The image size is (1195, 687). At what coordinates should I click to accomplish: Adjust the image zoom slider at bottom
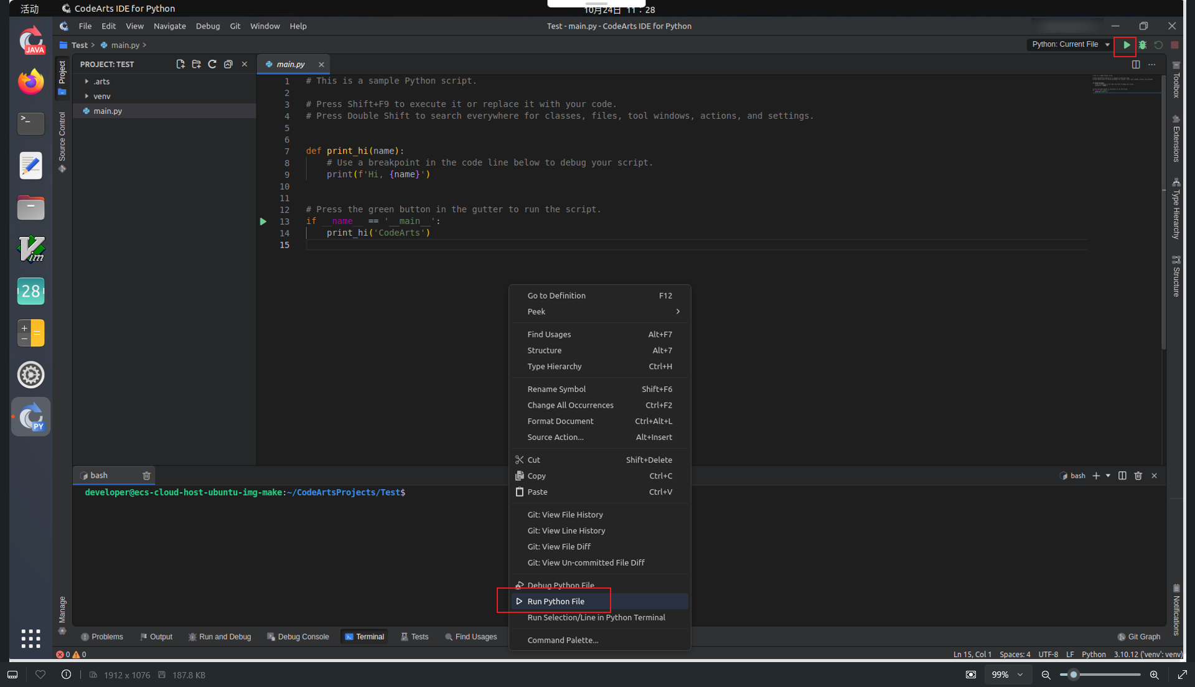click(x=1074, y=675)
